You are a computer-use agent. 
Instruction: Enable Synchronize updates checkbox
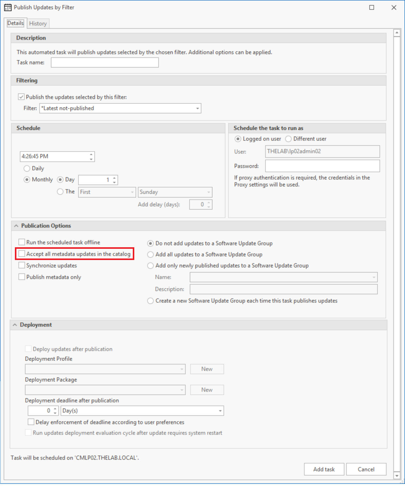click(x=22, y=265)
